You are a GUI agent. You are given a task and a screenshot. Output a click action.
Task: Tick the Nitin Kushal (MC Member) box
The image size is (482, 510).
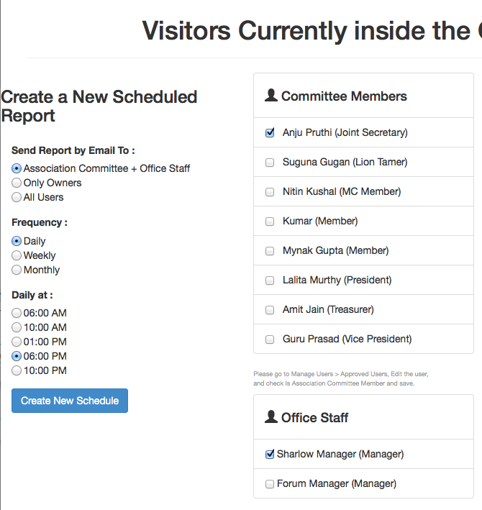click(270, 192)
